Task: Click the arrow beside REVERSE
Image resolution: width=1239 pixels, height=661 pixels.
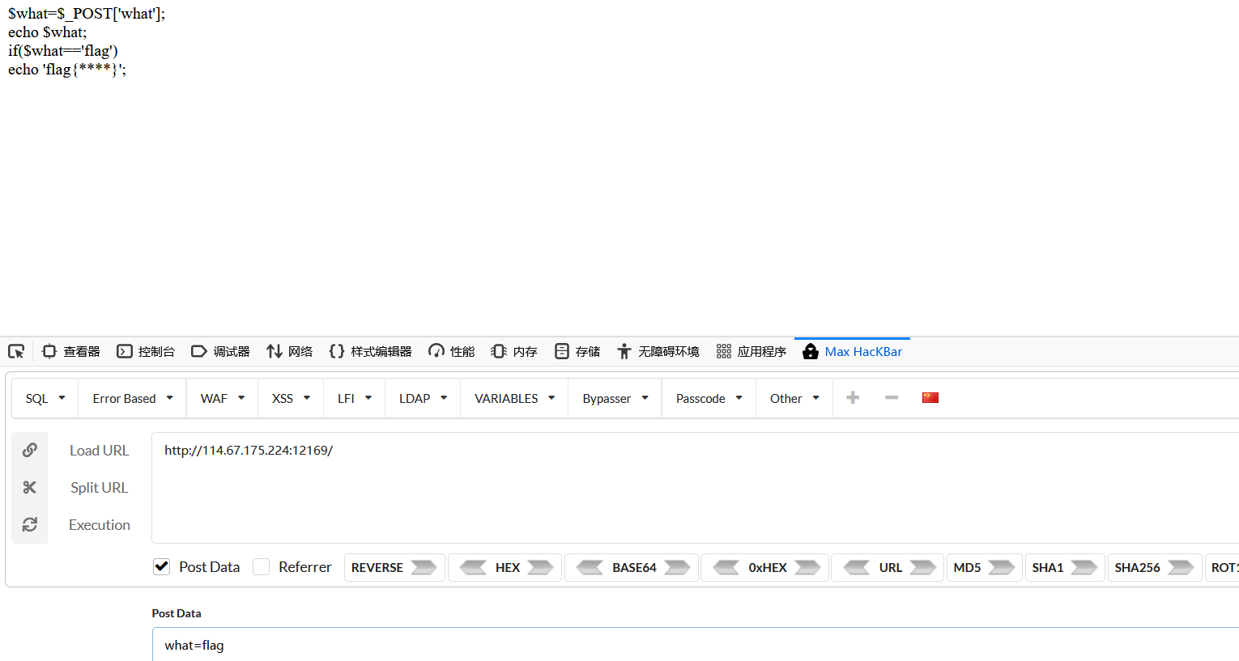Action: [x=424, y=567]
